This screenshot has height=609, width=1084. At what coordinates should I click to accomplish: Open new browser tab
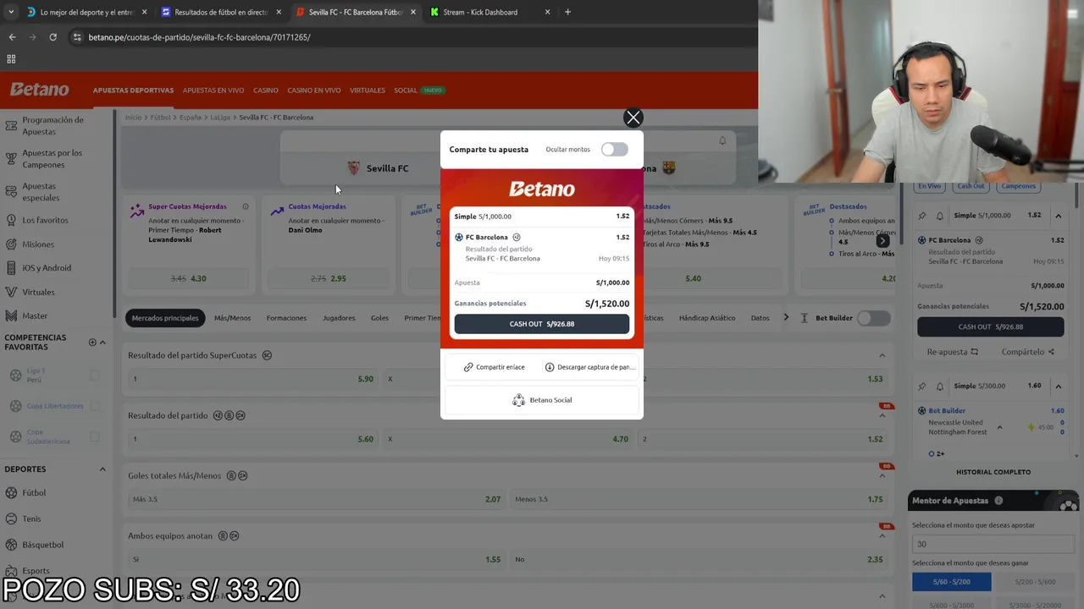[567, 12]
